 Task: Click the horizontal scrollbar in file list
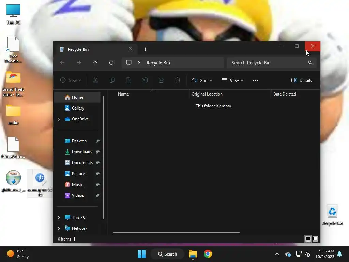coord(177,232)
